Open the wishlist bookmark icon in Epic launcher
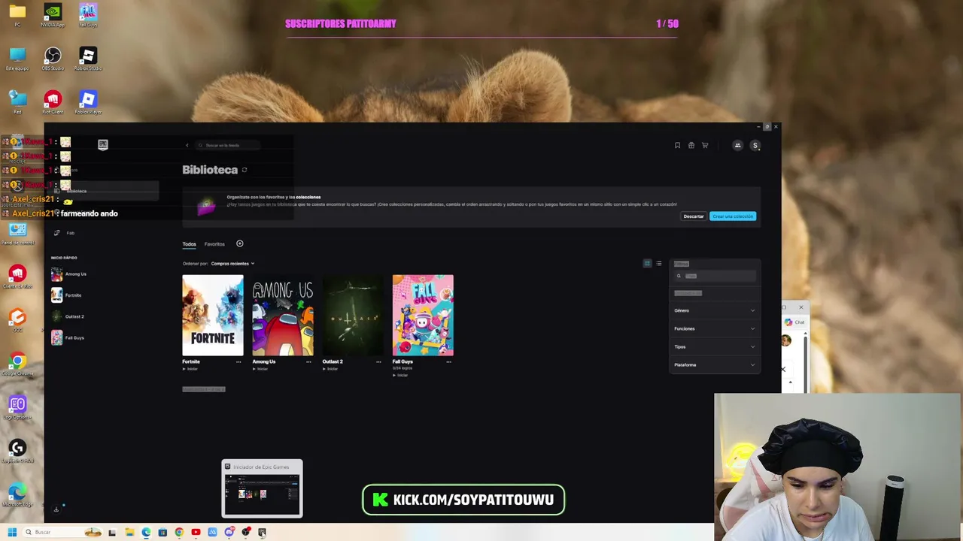 click(677, 146)
